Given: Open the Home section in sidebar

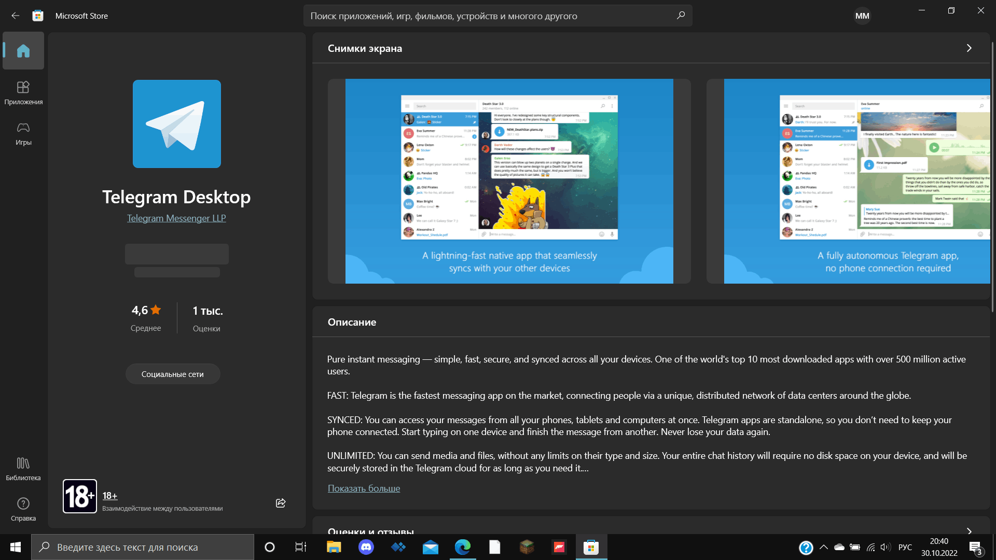Looking at the screenshot, I should [23, 51].
